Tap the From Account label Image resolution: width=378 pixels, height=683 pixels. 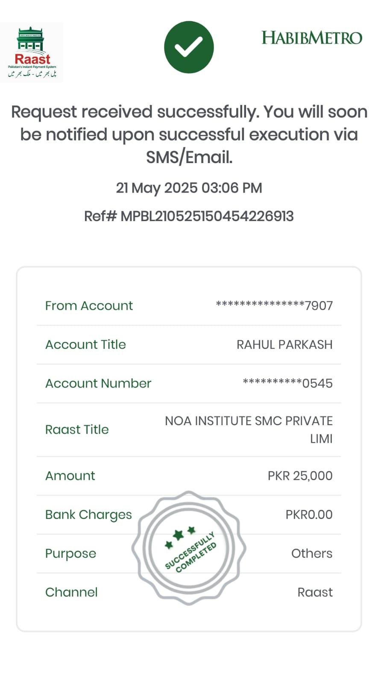89,306
